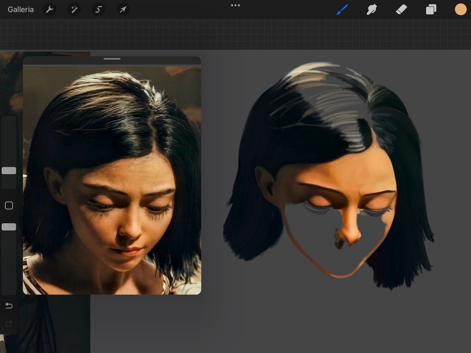Open the Adjustments magic wand menu

coord(74,9)
